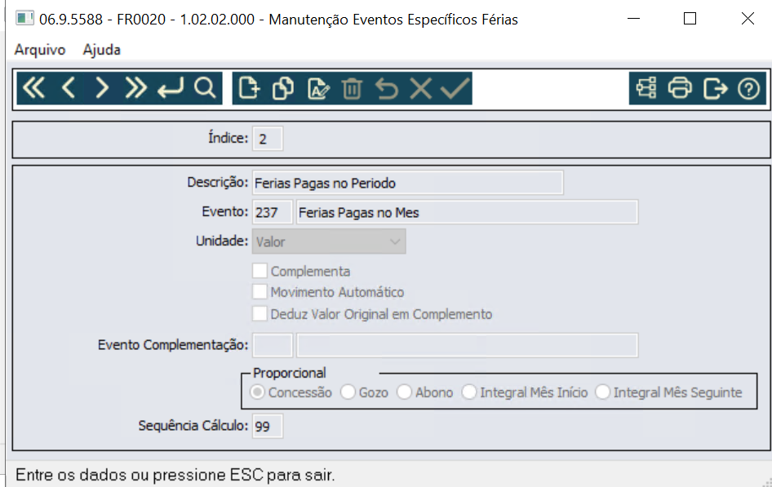
Task: Click the 'Unidade:' label
Action: (222, 241)
